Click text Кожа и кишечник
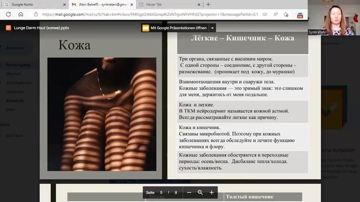This screenshot has width=360, height=202. pyautogui.click(x=200, y=127)
